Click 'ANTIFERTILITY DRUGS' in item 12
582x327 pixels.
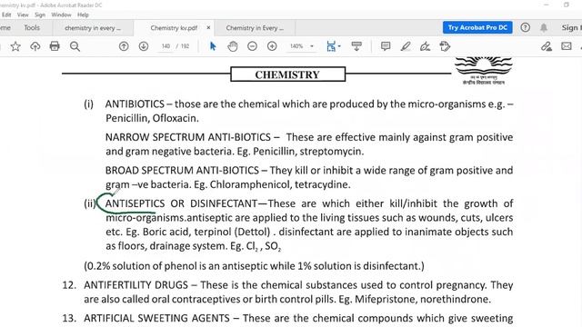pos(135,285)
